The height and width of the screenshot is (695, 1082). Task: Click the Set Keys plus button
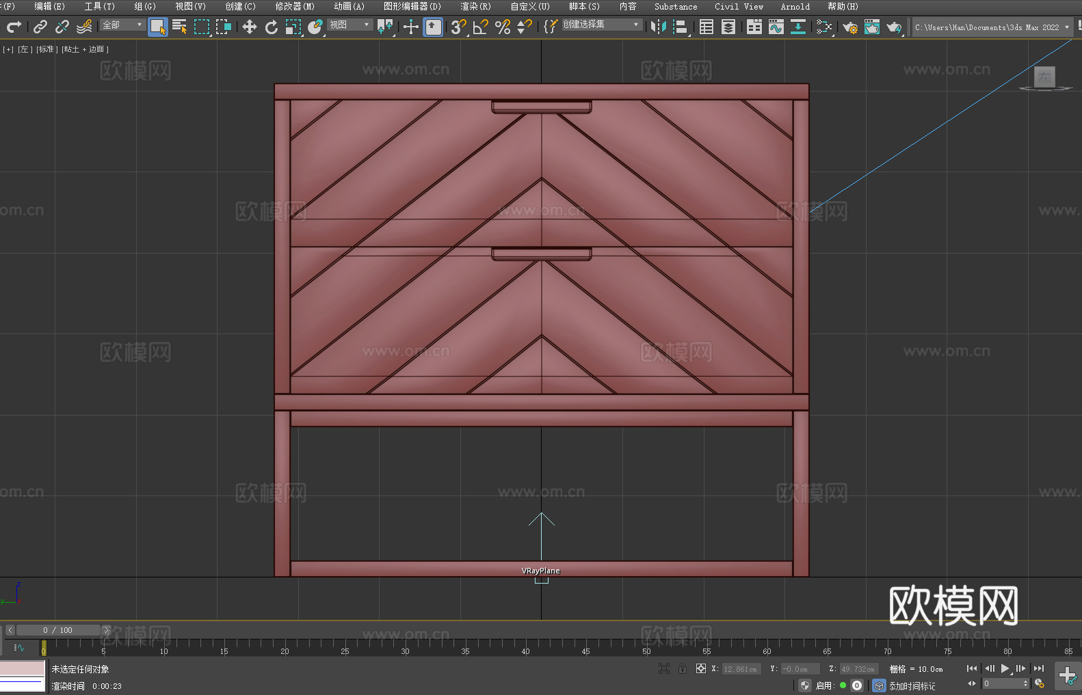(1067, 676)
